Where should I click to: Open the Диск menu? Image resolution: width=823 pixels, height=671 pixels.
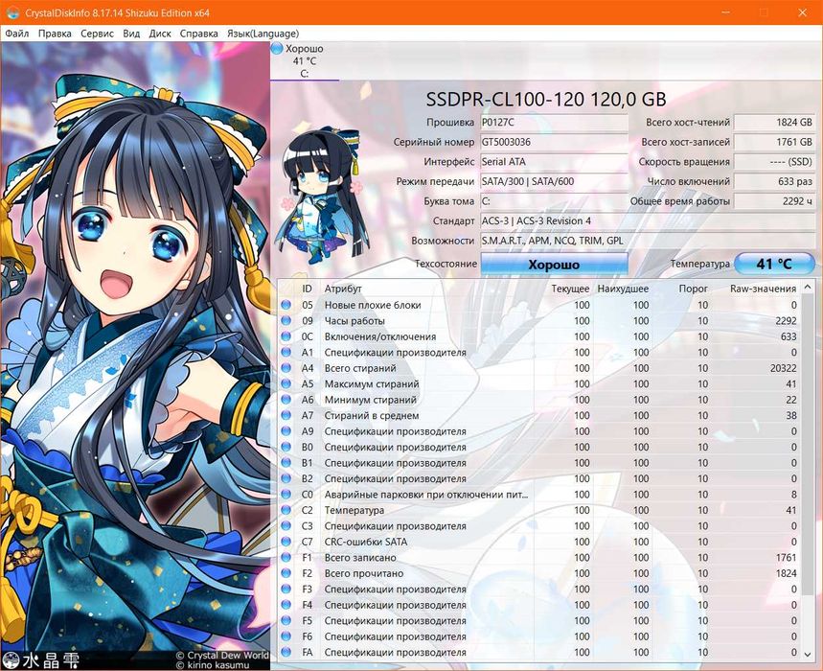(160, 34)
